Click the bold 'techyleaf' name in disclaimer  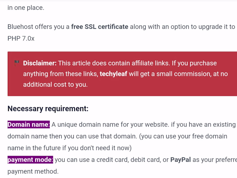pos(113,74)
